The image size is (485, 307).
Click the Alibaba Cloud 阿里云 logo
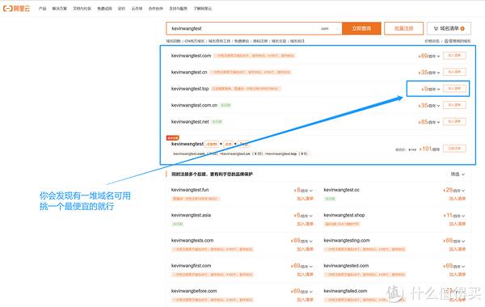coord(16,8)
